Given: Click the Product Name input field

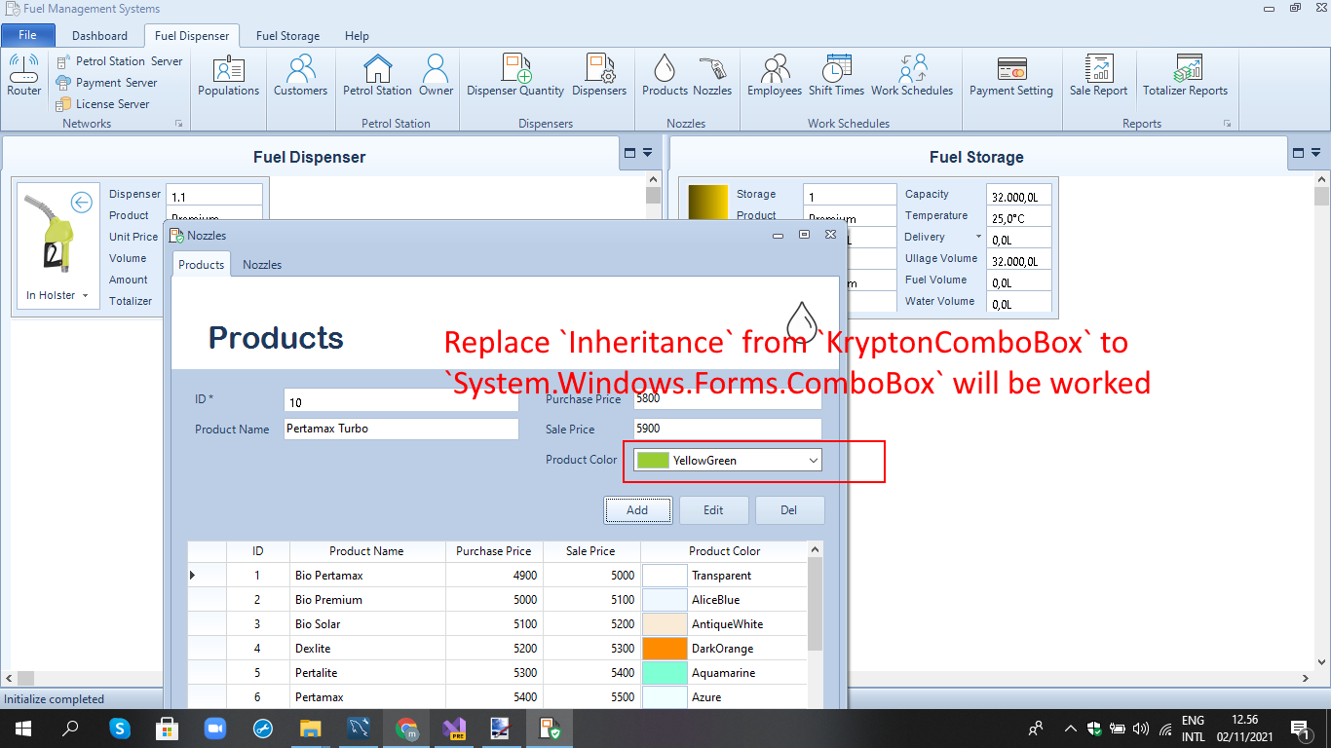Looking at the screenshot, I should coord(400,429).
